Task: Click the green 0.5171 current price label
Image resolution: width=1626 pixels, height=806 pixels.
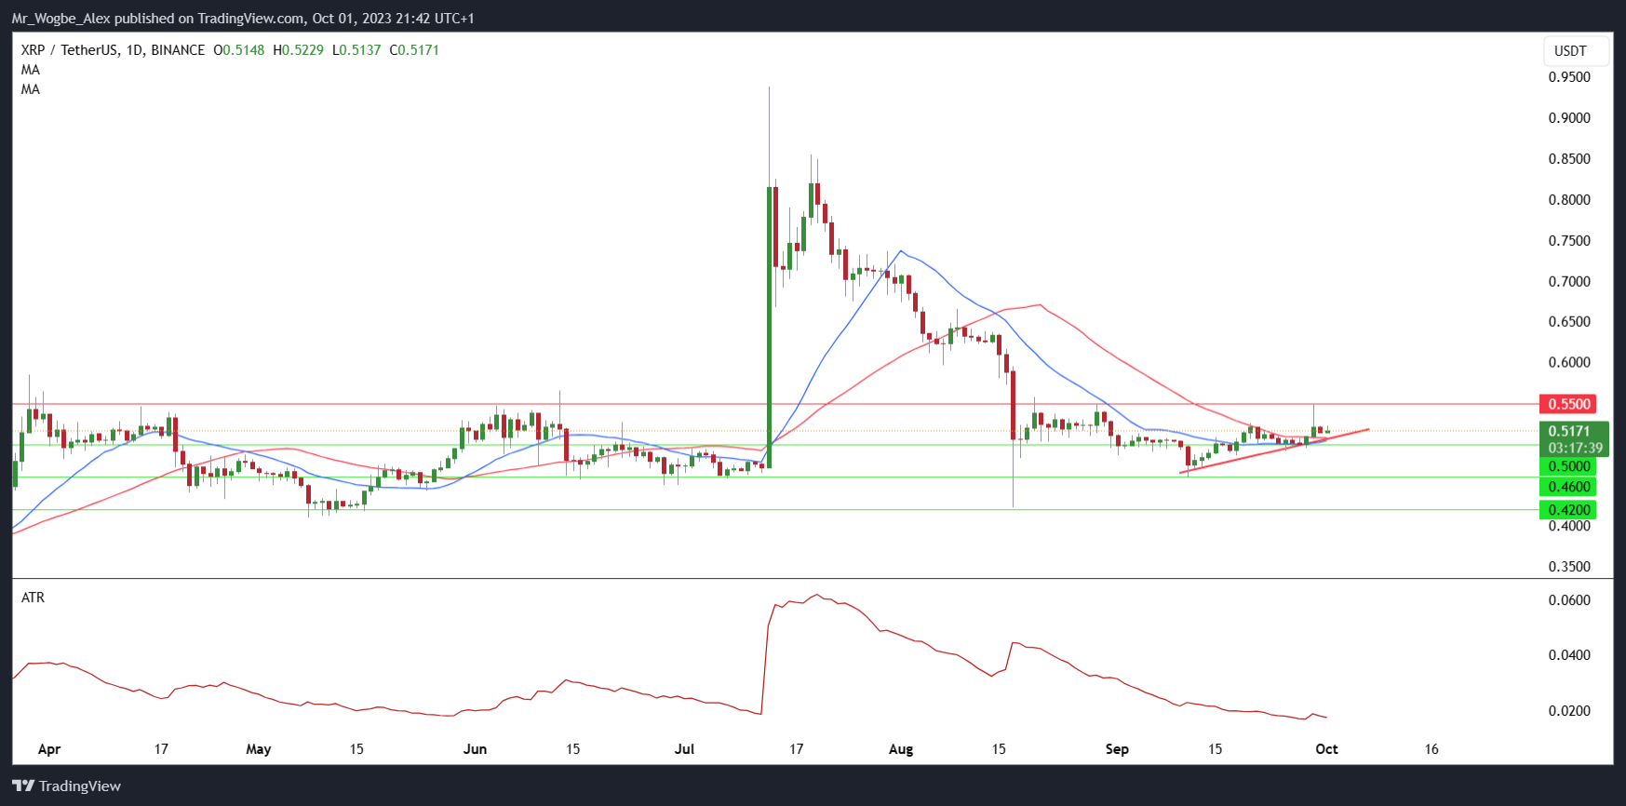Action: (1568, 431)
